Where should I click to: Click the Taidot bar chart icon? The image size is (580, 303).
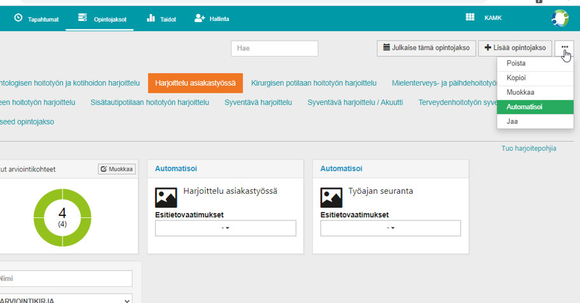click(x=151, y=18)
